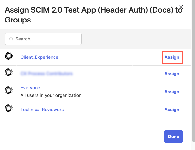195x150 pixels.
Task: Assign app to Technical Reviewers group
Action: coord(172,110)
